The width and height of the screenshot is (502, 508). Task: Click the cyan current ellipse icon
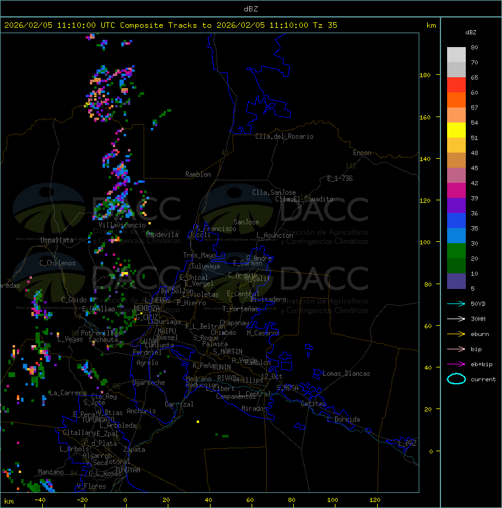(x=456, y=379)
